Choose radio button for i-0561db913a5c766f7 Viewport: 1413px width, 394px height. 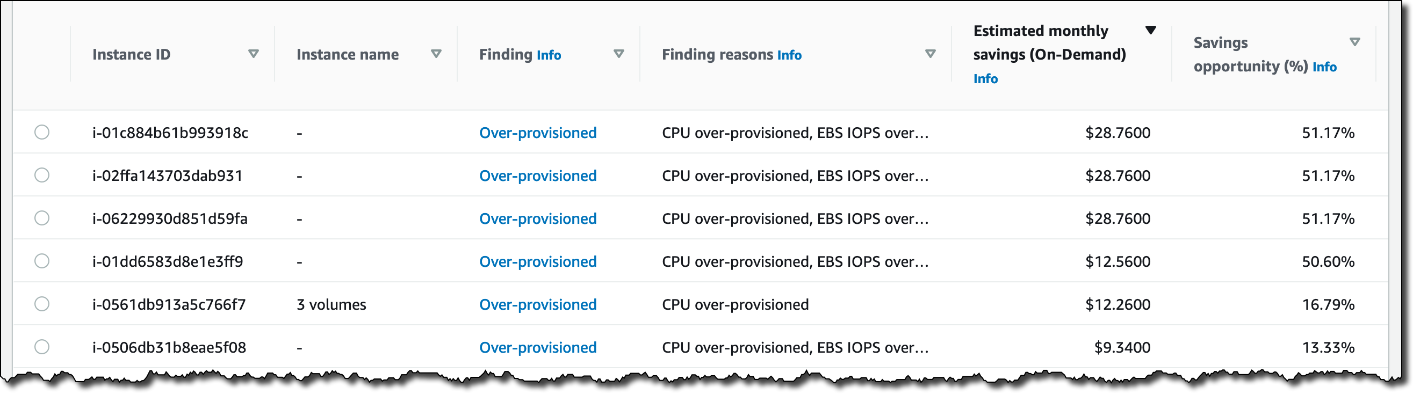(x=42, y=304)
